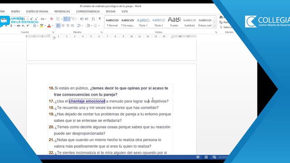The image size is (290, 163).
Task: Follow the 'chantaje emocional' hyperlink
Action: [87, 101]
